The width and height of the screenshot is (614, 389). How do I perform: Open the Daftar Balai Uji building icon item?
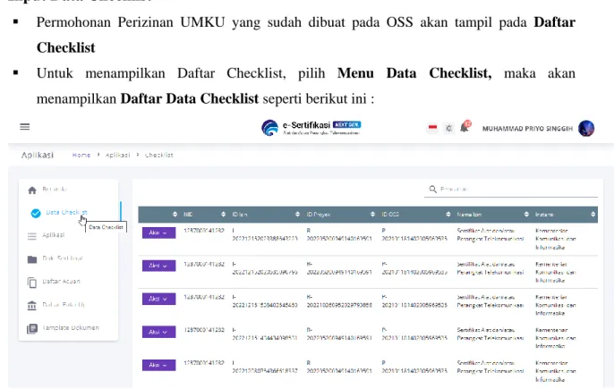[56, 305]
